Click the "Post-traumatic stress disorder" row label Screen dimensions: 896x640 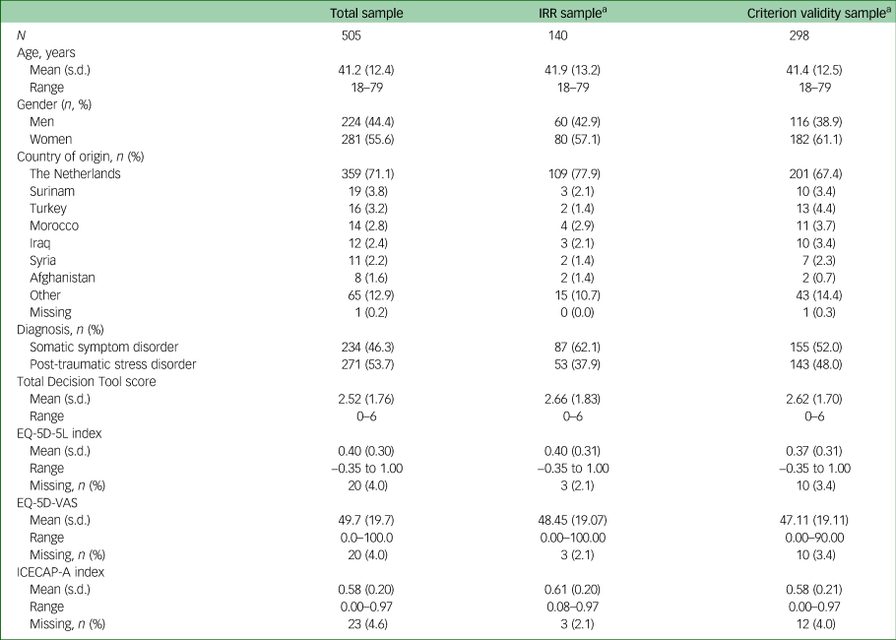pos(112,364)
